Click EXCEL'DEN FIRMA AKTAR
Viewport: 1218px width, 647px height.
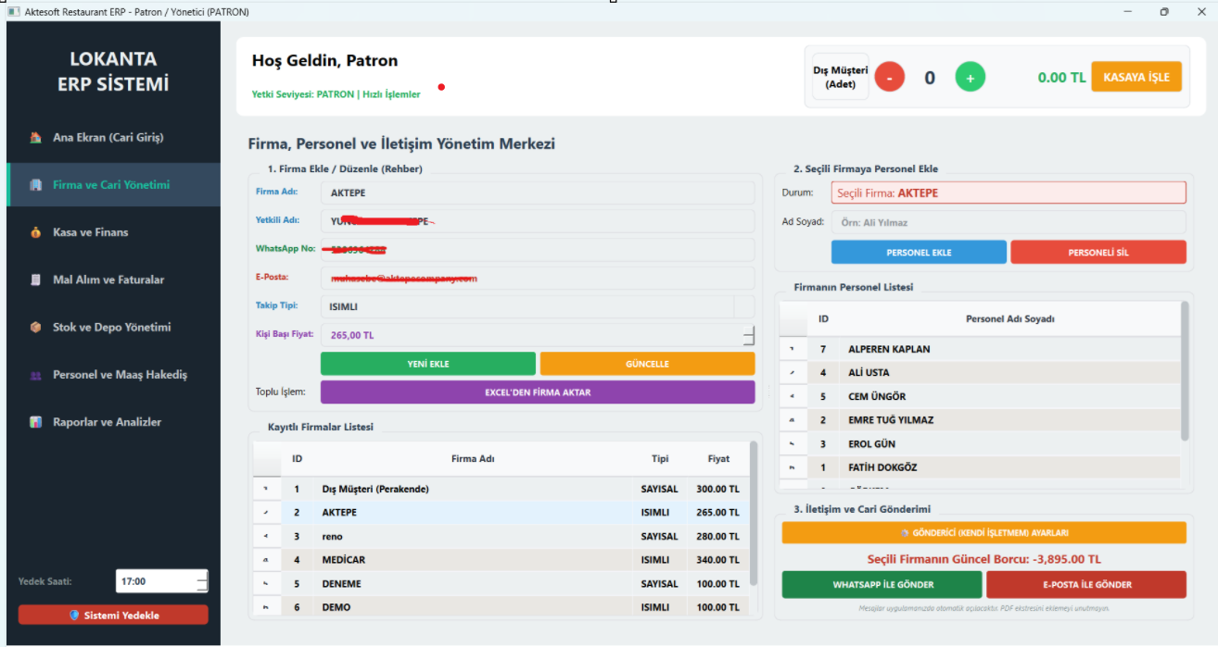point(538,392)
